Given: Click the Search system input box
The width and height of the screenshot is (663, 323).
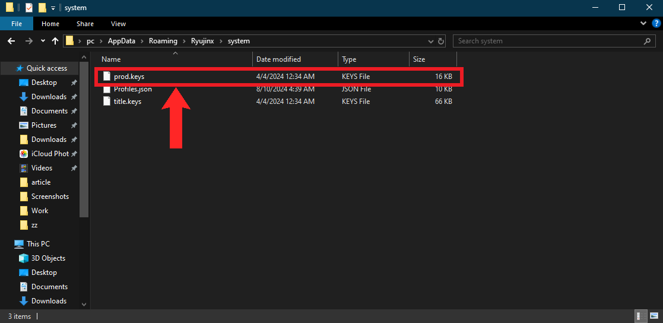Looking at the screenshot, I should click(546, 41).
